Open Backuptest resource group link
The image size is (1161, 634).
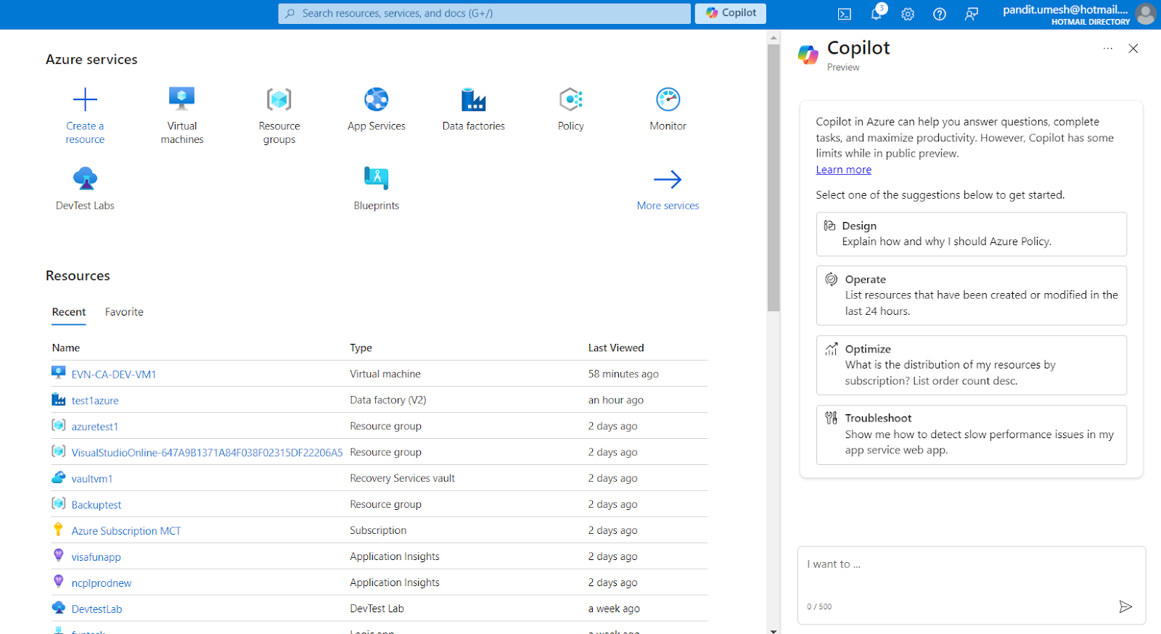tap(97, 505)
